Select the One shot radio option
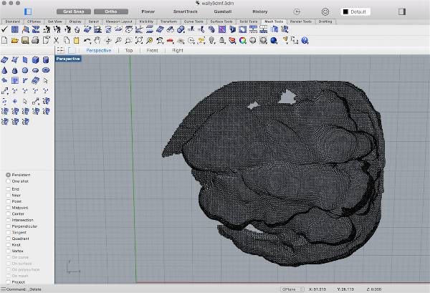 [9, 181]
